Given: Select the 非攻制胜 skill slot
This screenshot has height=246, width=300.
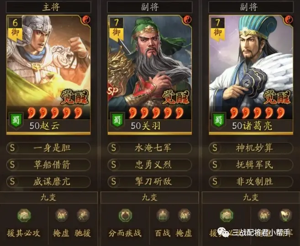Looking at the screenshot, I should [x=251, y=181].
